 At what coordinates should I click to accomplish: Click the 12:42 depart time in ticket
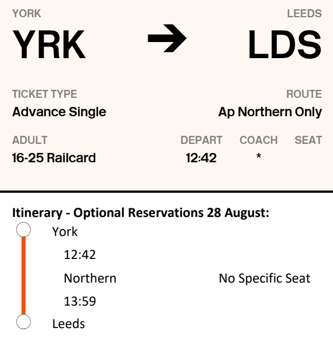pos(201,158)
